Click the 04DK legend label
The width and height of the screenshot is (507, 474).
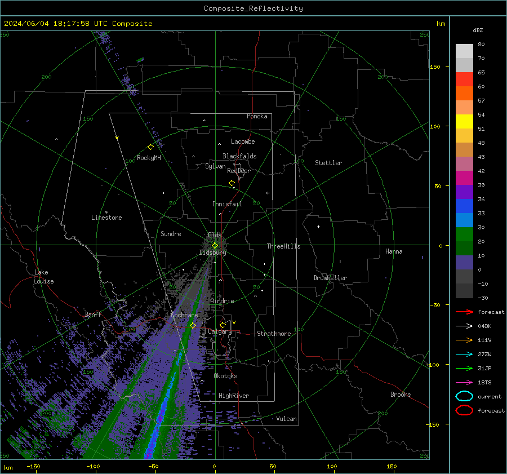[x=484, y=326]
